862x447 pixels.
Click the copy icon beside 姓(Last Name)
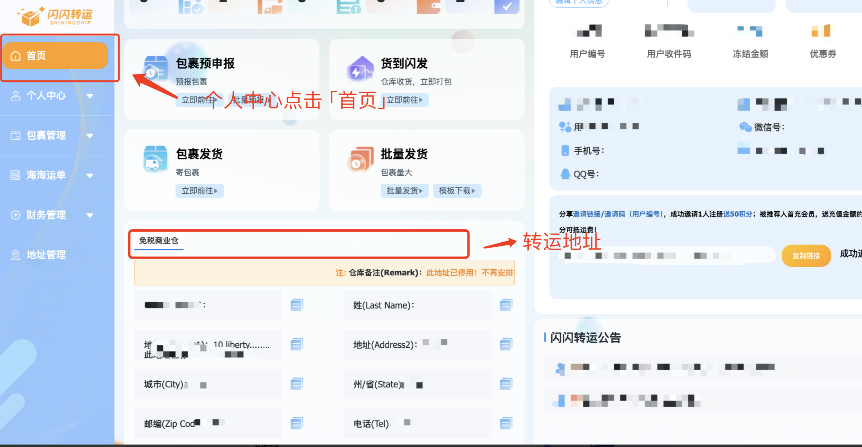click(x=506, y=305)
